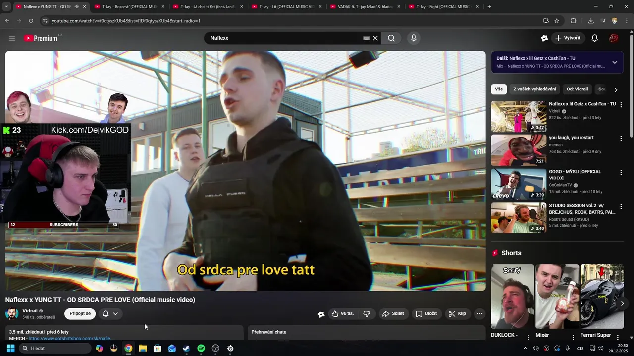Image resolution: width=634 pixels, height=356 pixels.
Task: Submit search with magnifier button
Action: (x=391, y=38)
